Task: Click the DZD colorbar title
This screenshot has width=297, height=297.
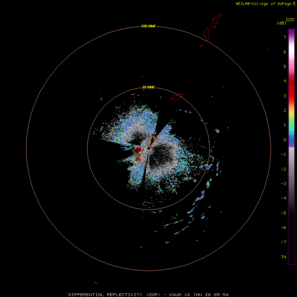Action: (x=290, y=20)
